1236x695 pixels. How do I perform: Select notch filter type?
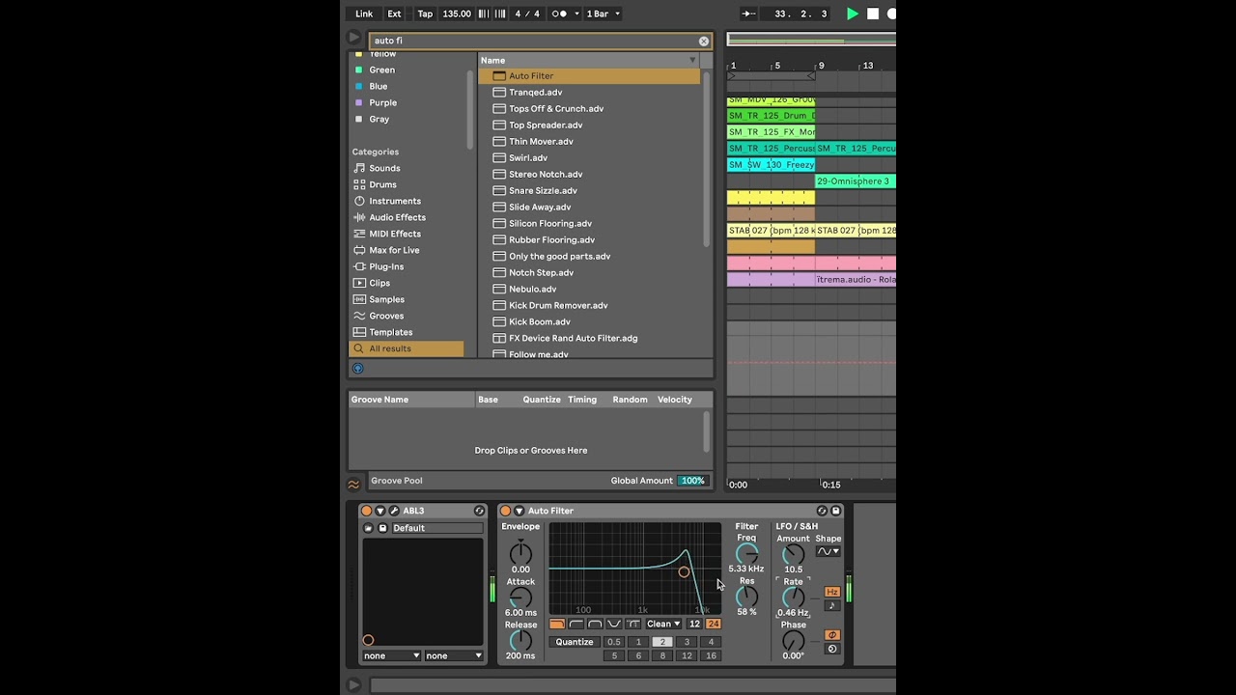tap(614, 624)
